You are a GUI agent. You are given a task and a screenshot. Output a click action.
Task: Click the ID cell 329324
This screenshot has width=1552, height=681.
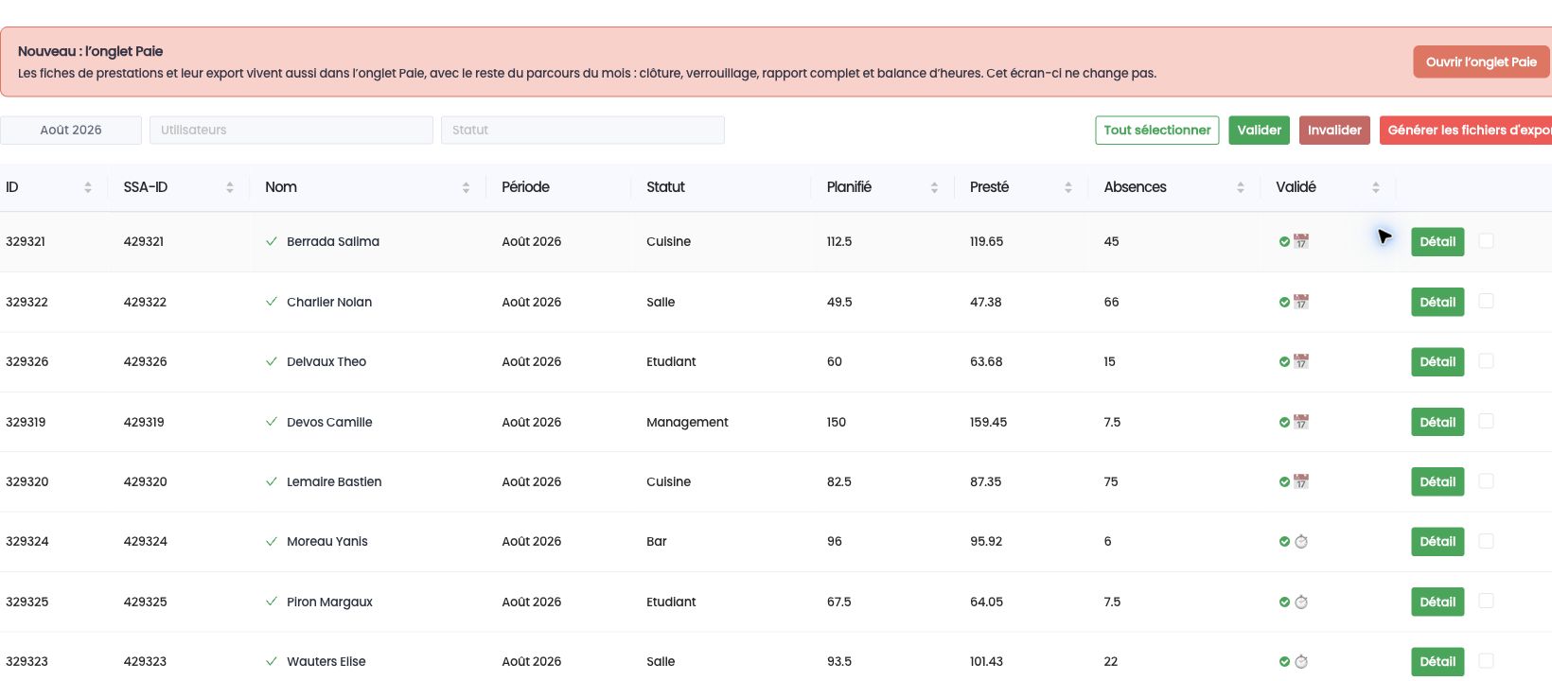26,541
